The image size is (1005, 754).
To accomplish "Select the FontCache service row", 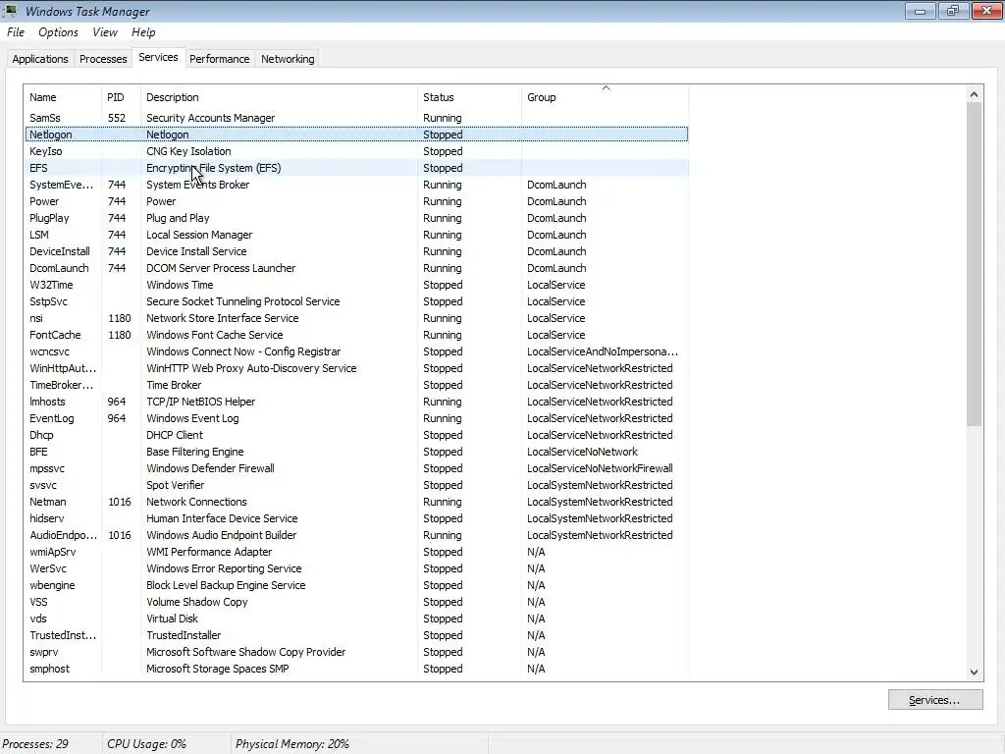I will coord(356,335).
